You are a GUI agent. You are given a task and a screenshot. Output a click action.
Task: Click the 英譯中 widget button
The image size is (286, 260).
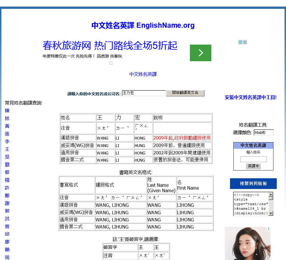[253, 166]
